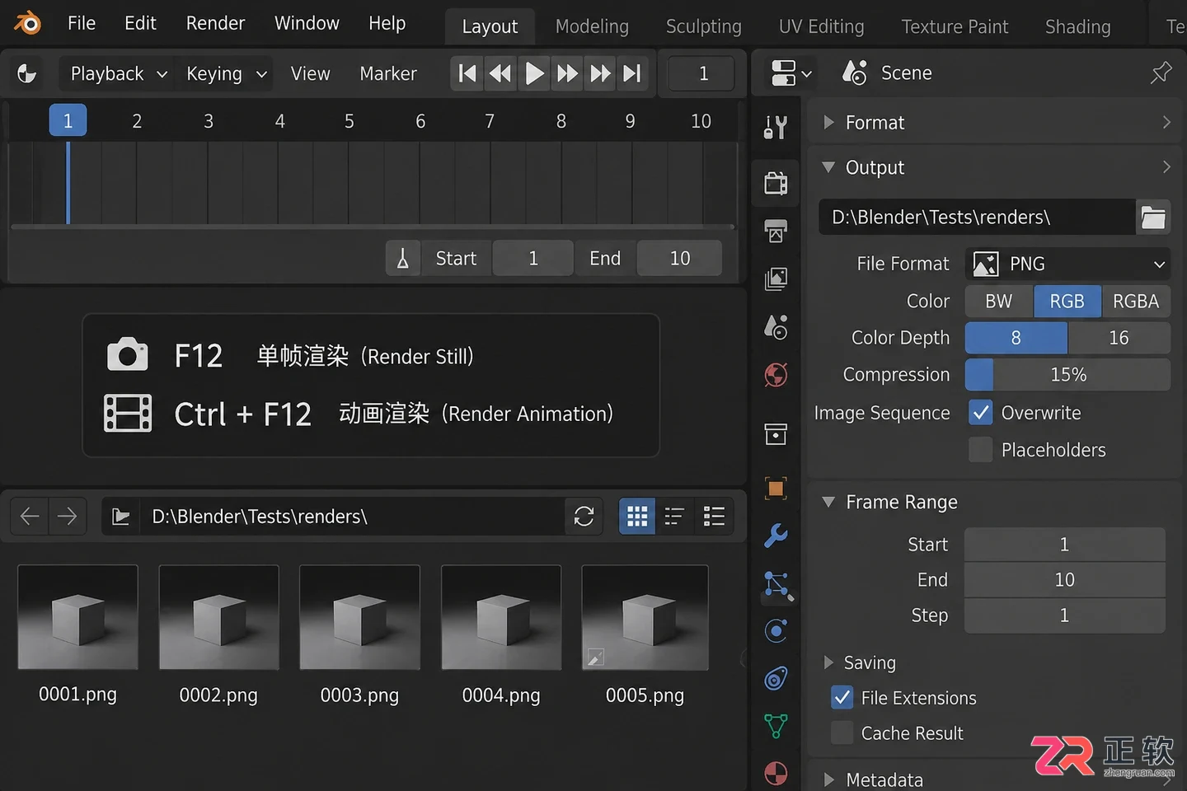Open the Edit menu
This screenshot has width=1187, height=791.
coord(140,23)
